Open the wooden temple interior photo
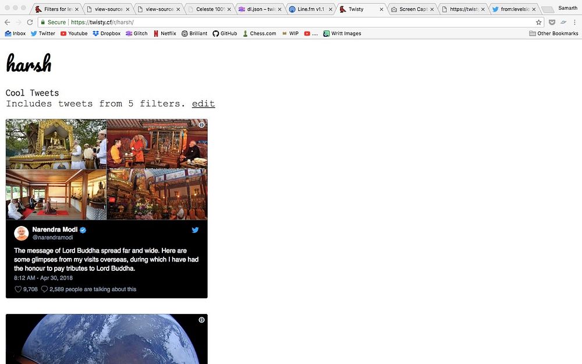This screenshot has height=364, width=582. click(56, 195)
